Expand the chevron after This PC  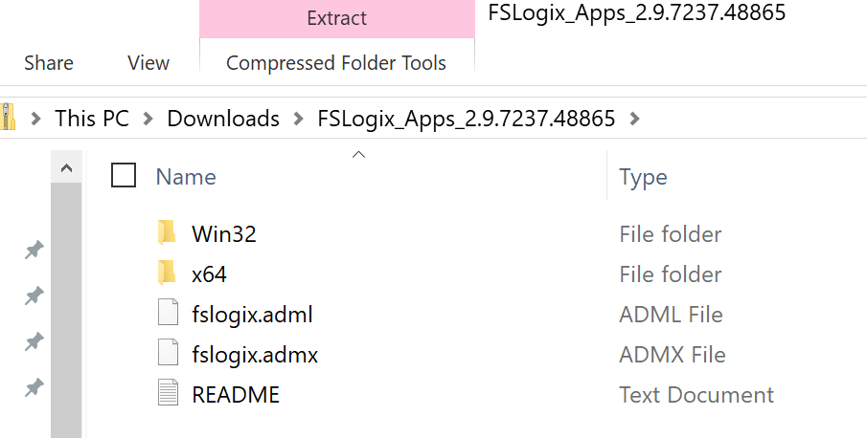[x=148, y=119]
